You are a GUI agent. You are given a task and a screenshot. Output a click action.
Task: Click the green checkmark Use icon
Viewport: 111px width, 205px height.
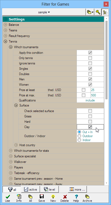pyautogui.click(x=7, y=196)
